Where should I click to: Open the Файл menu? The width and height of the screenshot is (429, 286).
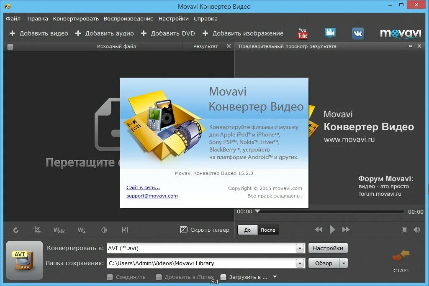[13, 18]
